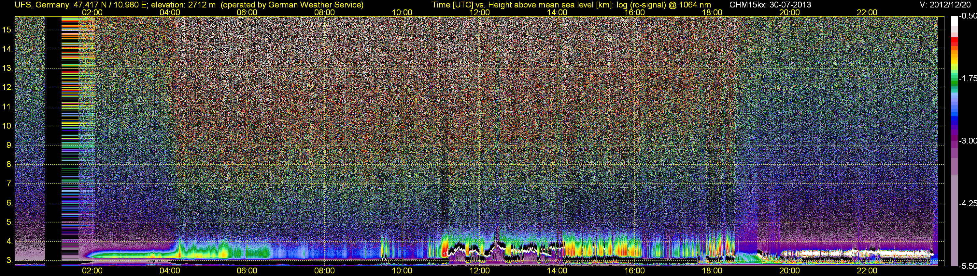Click the 'Time [UTC] vs. Height' plot title
This screenshot has width=977, height=276.
coord(472,5)
